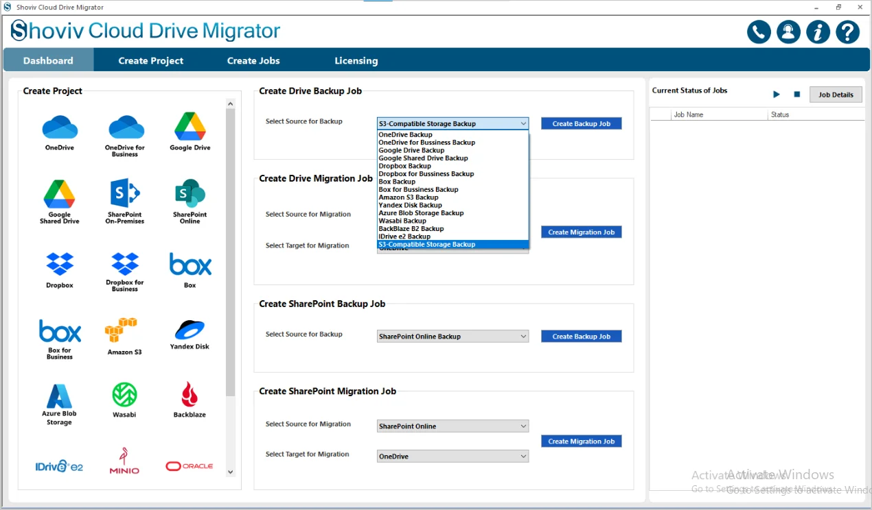The width and height of the screenshot is (872, 510).
Task: Click project list scrollbar down arrow
Action: coord(230,472)
